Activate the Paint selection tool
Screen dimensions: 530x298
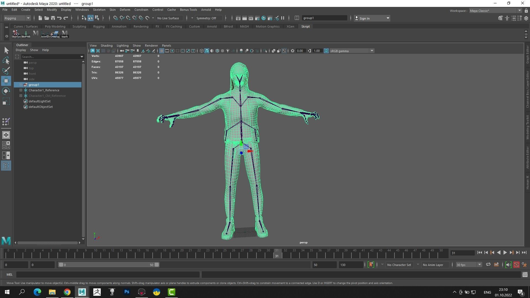coord(6,71)
